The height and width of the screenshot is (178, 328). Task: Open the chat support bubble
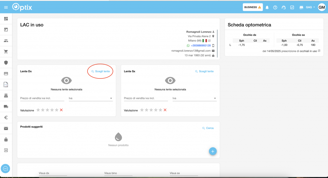(x=5, y=168)
